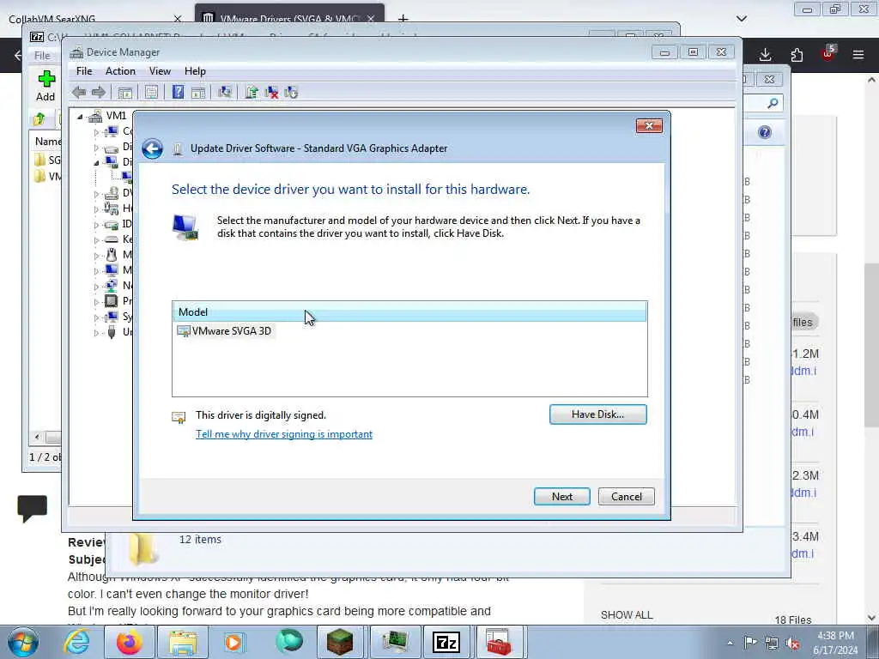Toggle Show/Hide Console Tree toolbar icon
The width and height of the screenshot is (879, 659).
[125, 93]
